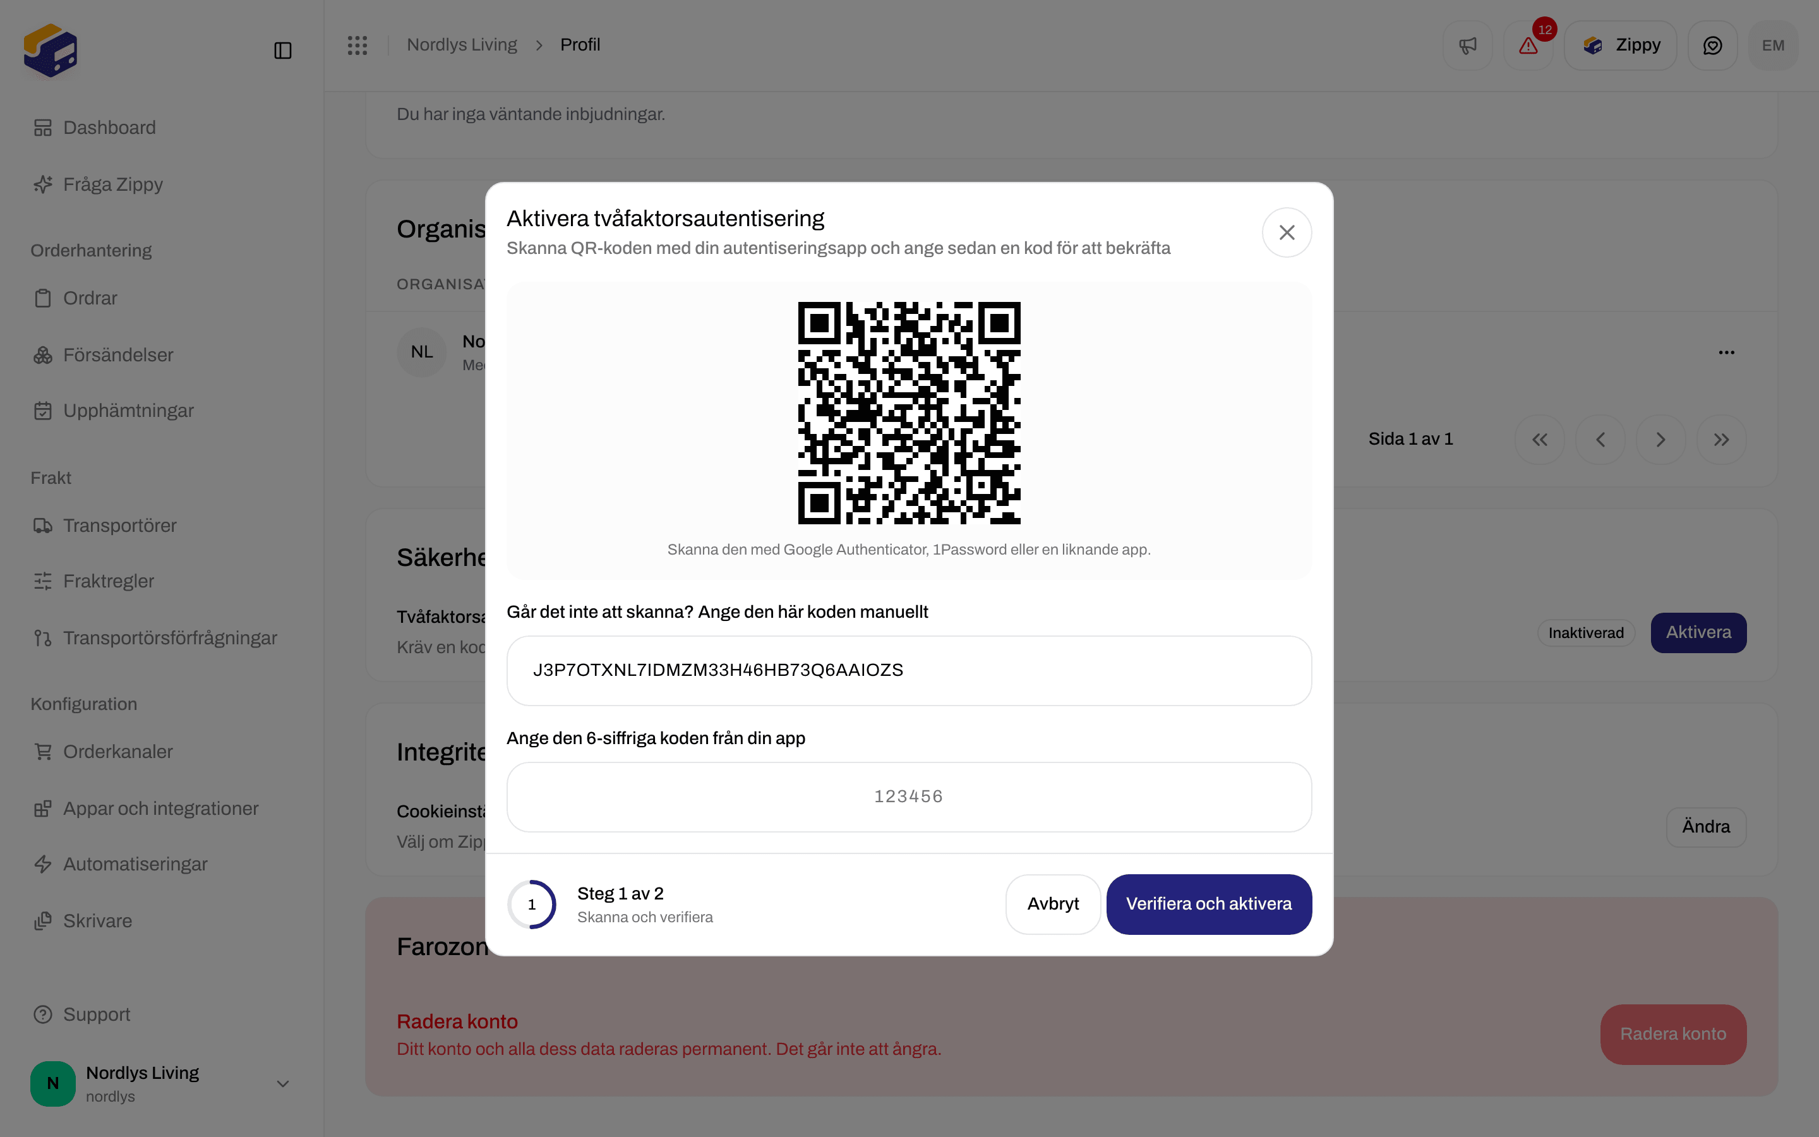Click the step 1 progress indicator
Screen dimensions: 1819x1137
click(x=531, y=904)
